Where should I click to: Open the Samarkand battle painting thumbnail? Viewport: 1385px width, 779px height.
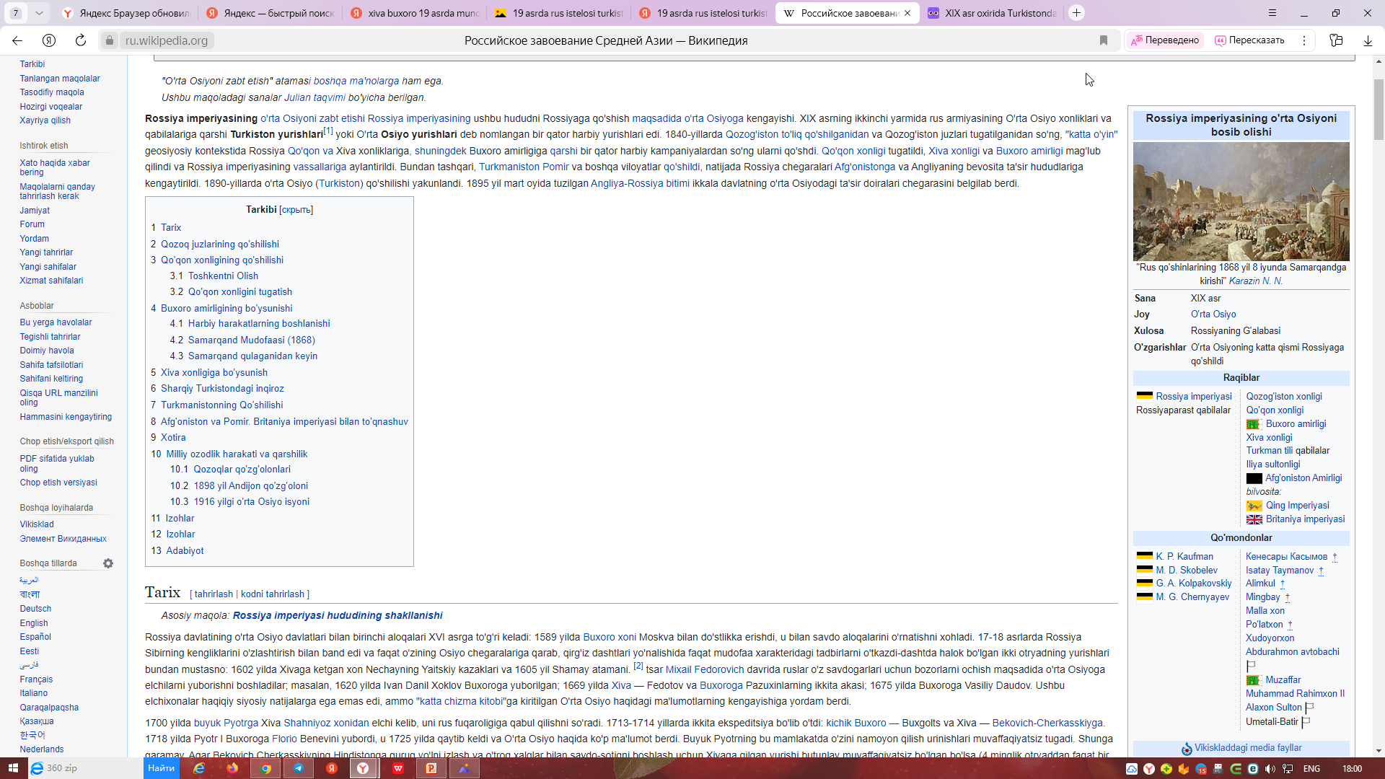(x=1241, y=201)
